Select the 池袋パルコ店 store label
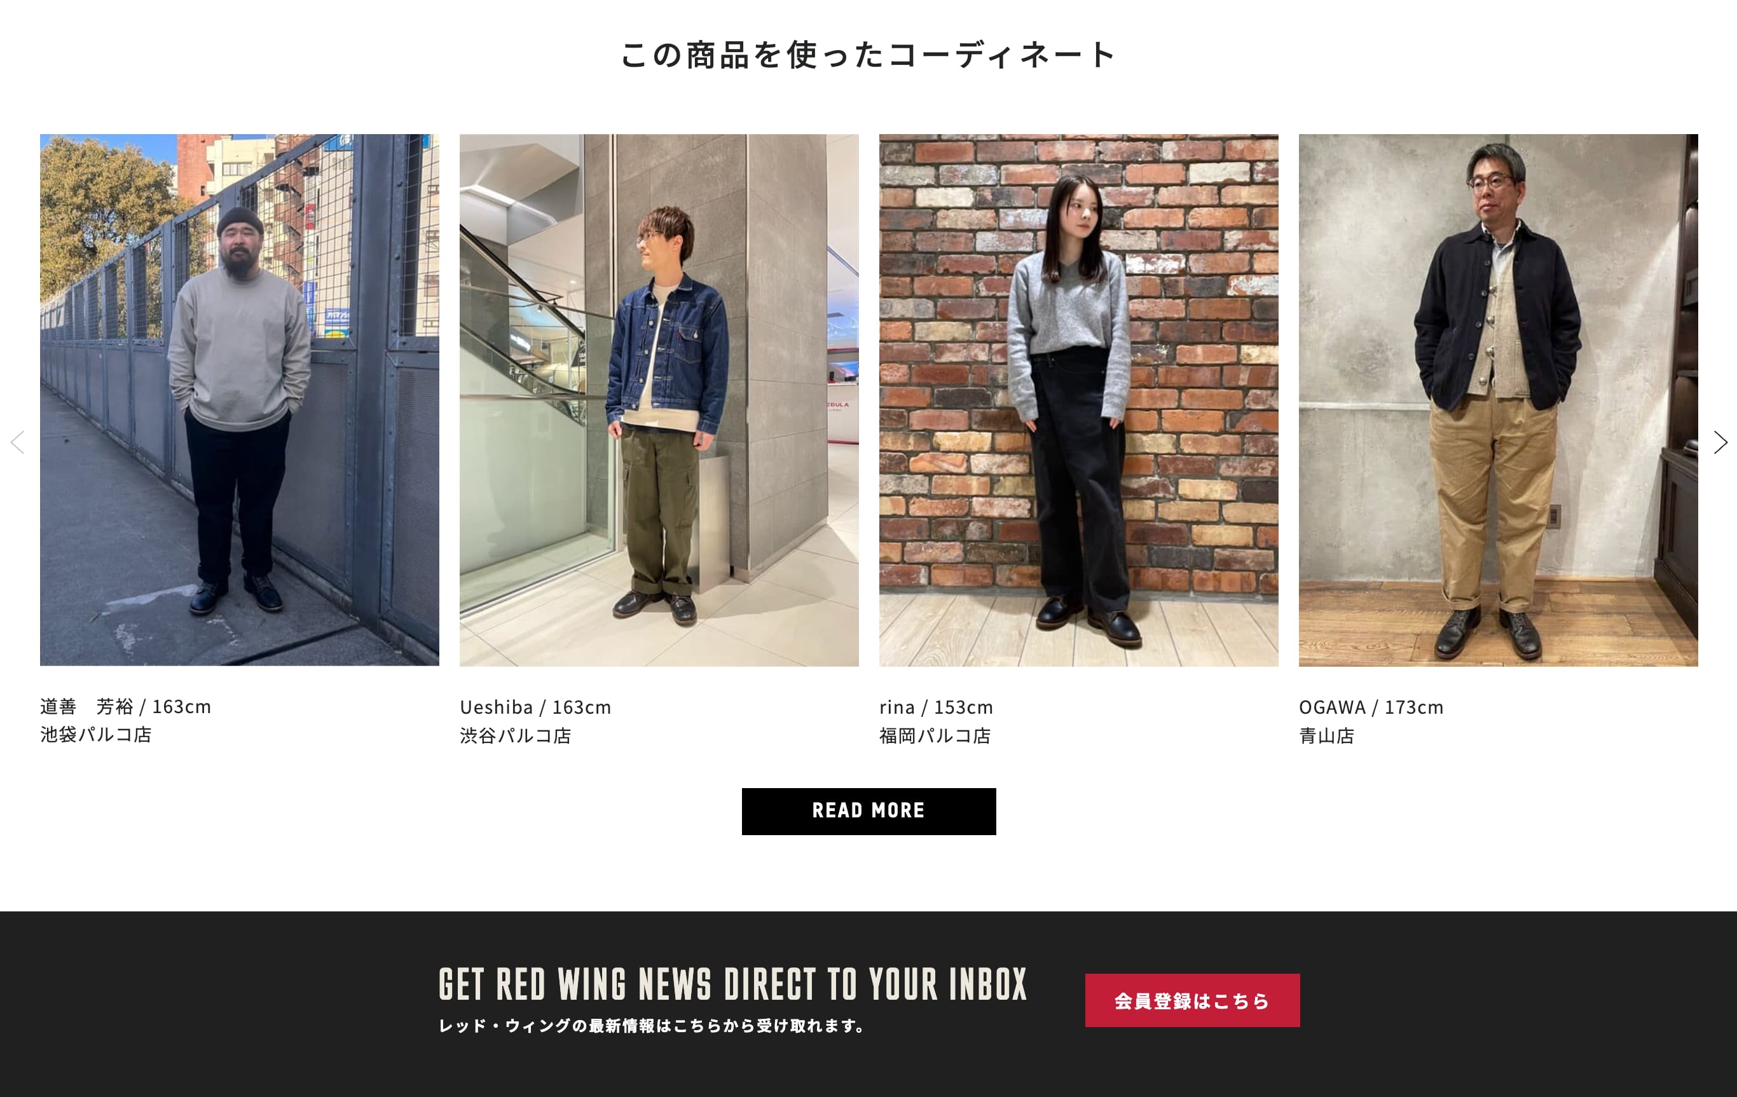Image resolution: width=1737 pixels, height=1097 pixels. [x=96, y=734]
